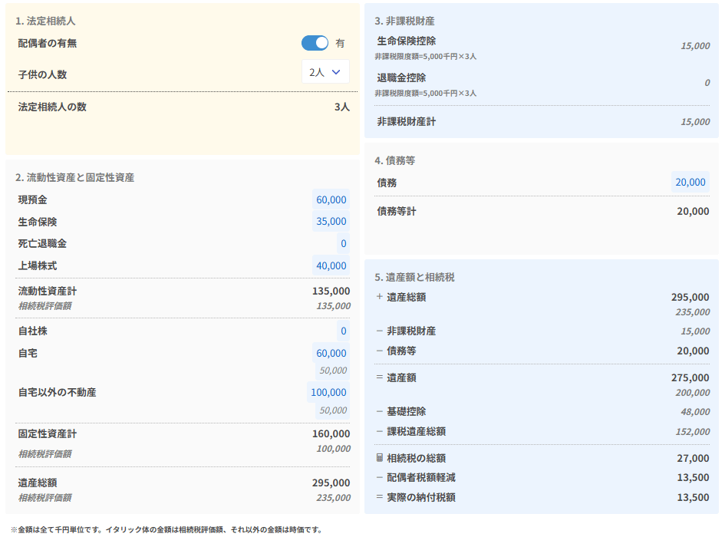Click the 流動性資産計 total 135,000
The image size is (725, 537).
pyautogui.click(x=331, y=291)
